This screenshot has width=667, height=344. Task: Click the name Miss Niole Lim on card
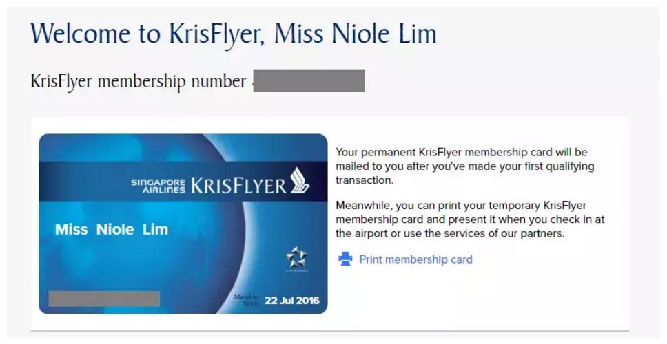click(x=112, y=230)
